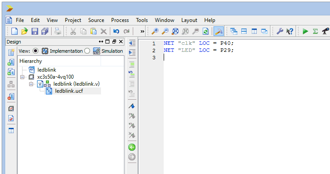Screen dimensions: 330x174
Task: Click the New file icon
Action: pos(14,31)
